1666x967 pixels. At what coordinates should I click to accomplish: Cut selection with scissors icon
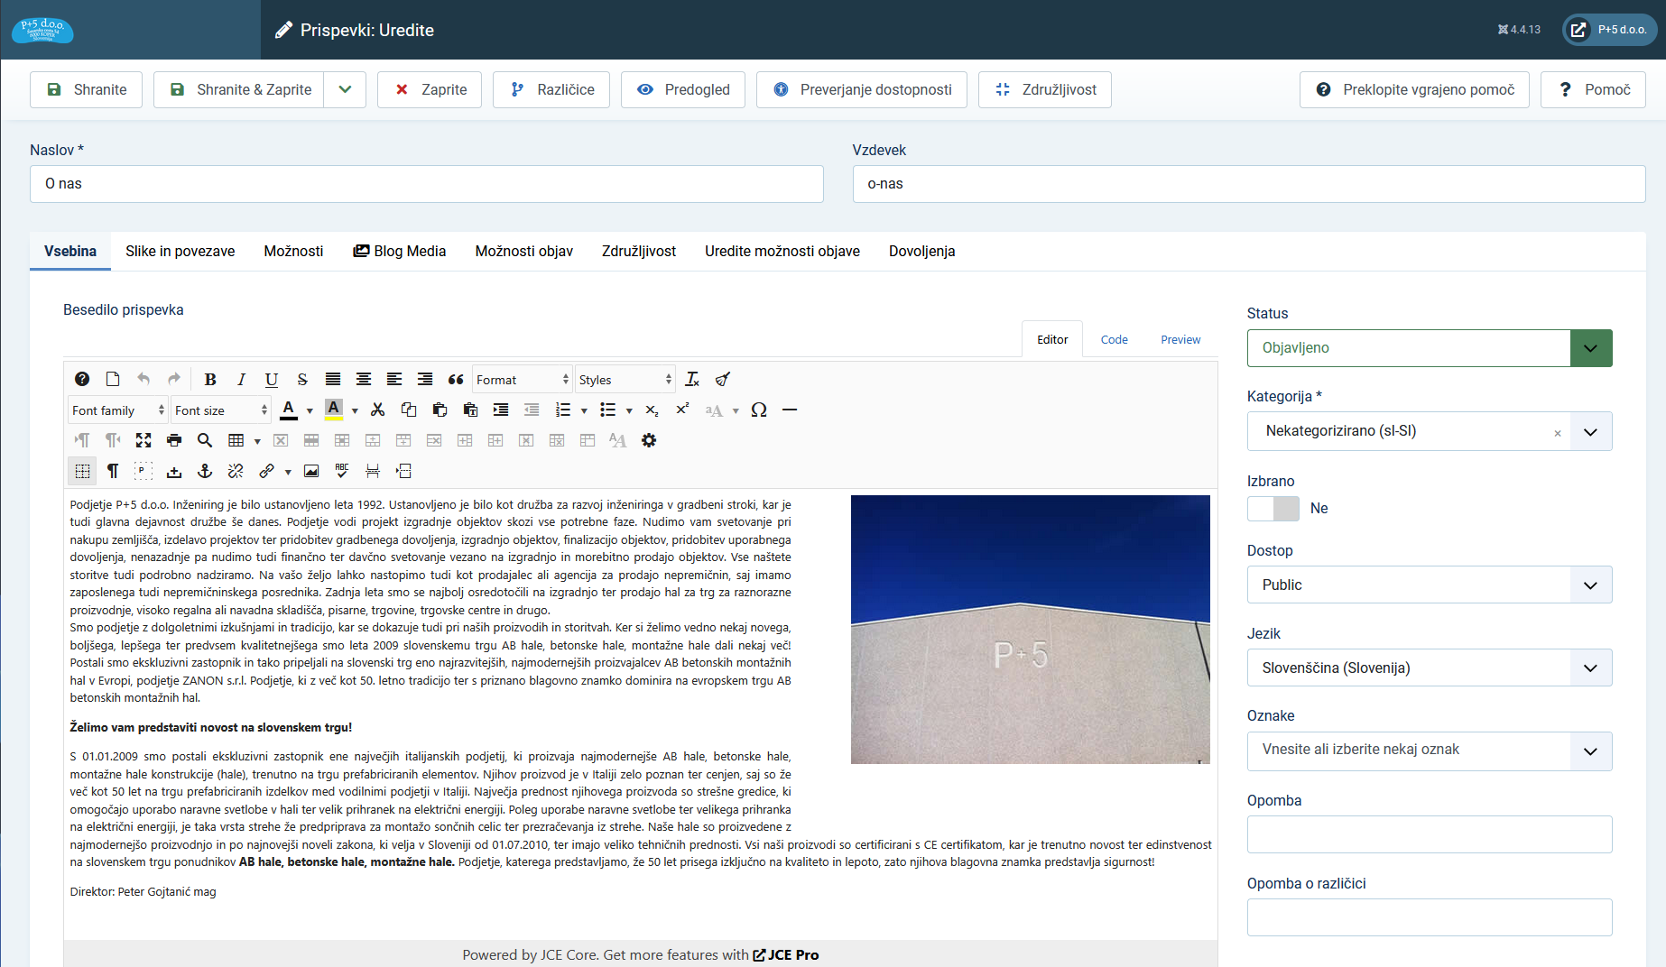click(378, 410)
